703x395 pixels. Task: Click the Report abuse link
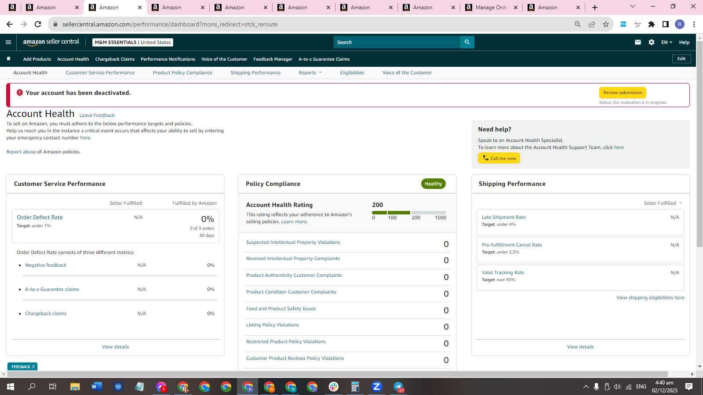(21, 152)
